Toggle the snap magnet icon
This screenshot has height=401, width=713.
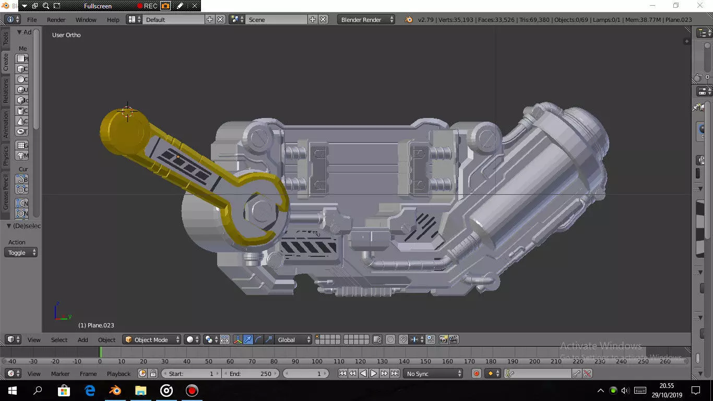(403, 339)
